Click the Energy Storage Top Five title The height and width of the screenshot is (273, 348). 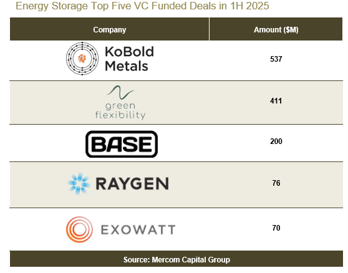coord(142,6)
